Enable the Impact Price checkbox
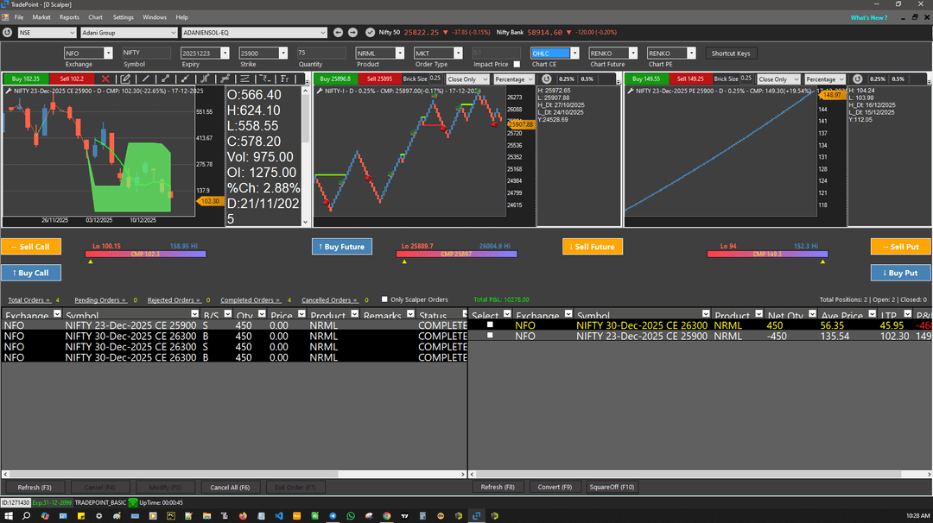Screen dimensions: 933x523 click(x=517, y=64)
